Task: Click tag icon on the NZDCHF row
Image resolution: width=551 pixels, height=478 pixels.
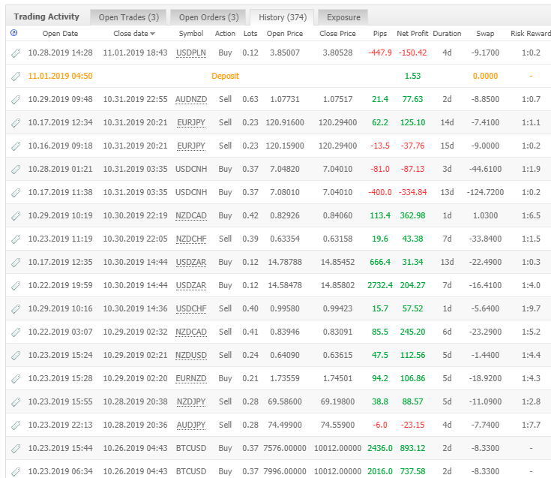Action: [x=16, y=239]
